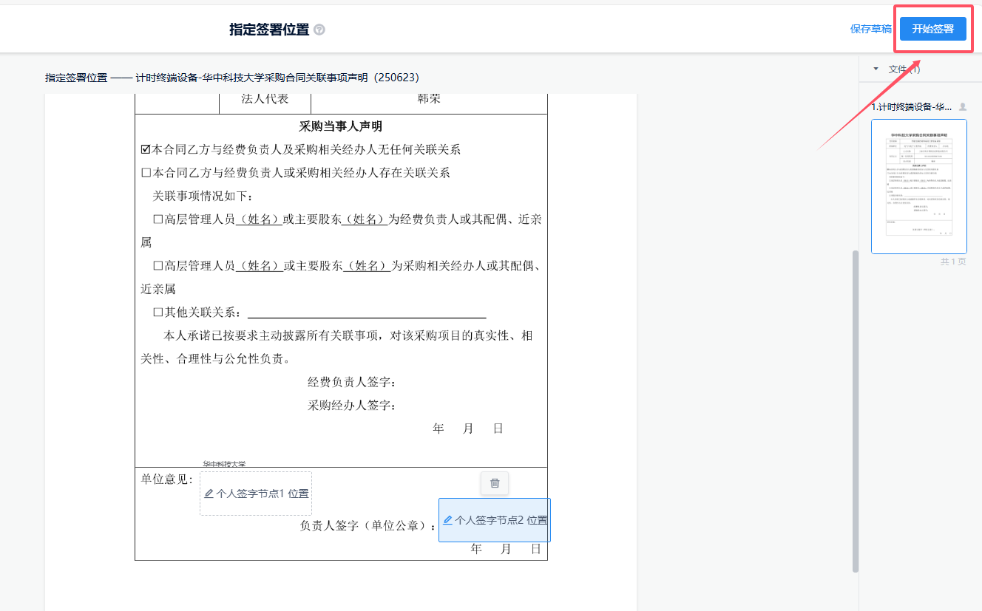982x611 pixels.
Task: Click the checked 无任何关联关系 checkbox
Action: click(146, 150)
